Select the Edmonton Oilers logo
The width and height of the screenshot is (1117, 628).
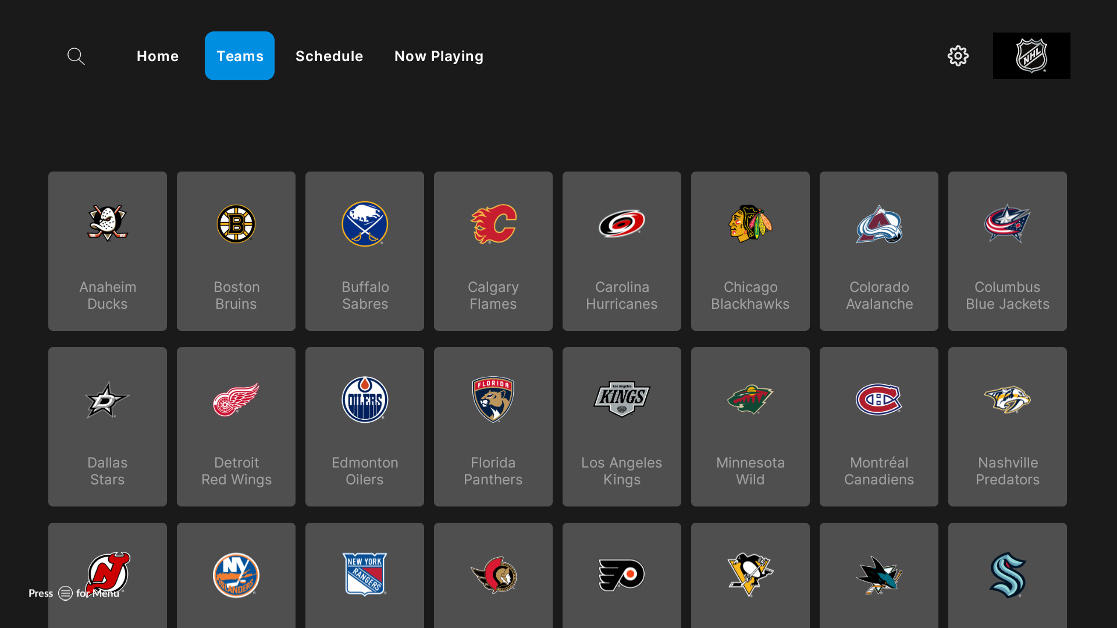364,400
